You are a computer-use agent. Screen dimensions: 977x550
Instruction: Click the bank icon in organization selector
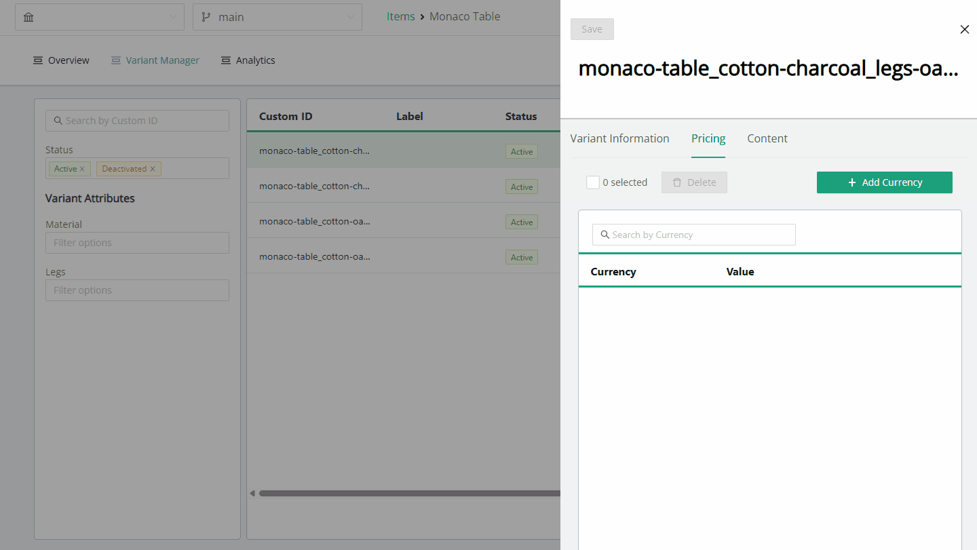tap(28, 17)
